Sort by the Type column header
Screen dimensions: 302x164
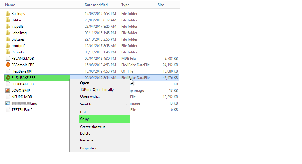click(137, 5)
